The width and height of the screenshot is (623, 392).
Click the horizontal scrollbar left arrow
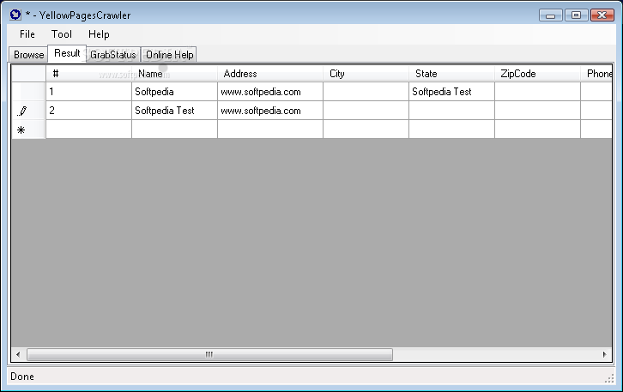[18, 354]
